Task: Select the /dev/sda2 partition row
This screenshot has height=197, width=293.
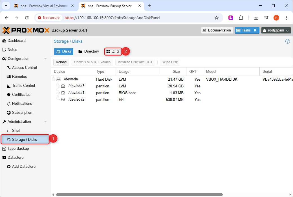Action: (x=172, y=99)
